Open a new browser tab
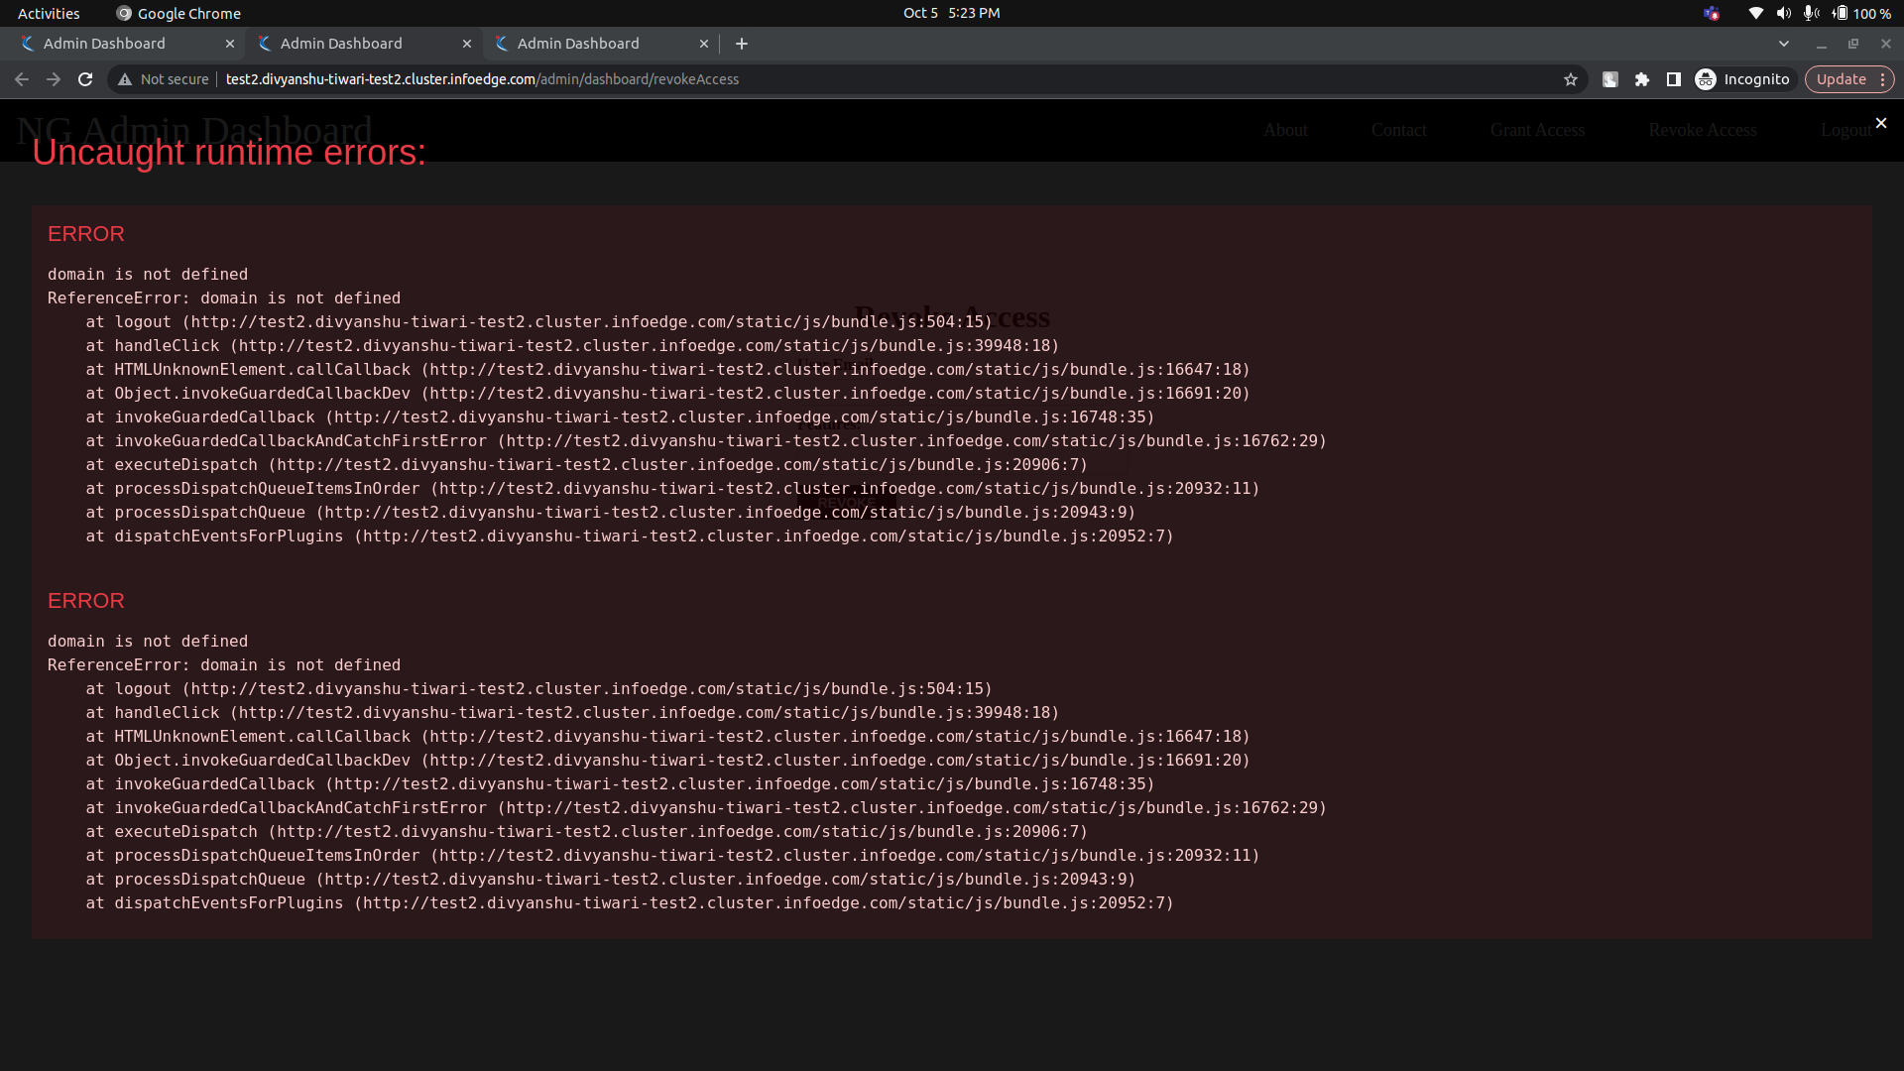1904x1071 pixels. tap(742, 44)
